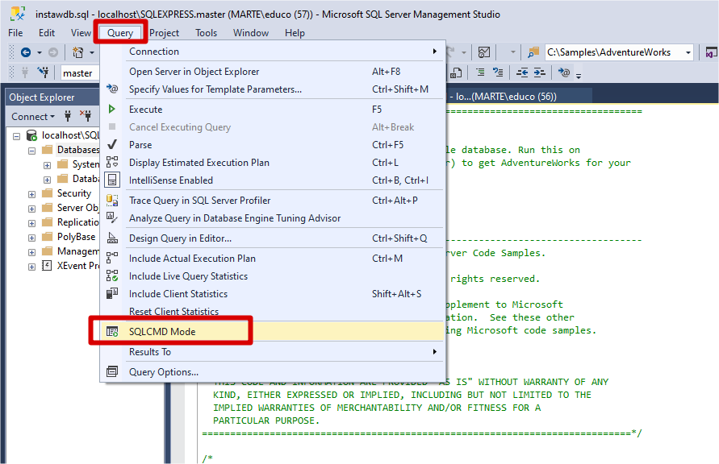Click the localhost server node icon
This screenshot has height=464, width=719.
31,135
